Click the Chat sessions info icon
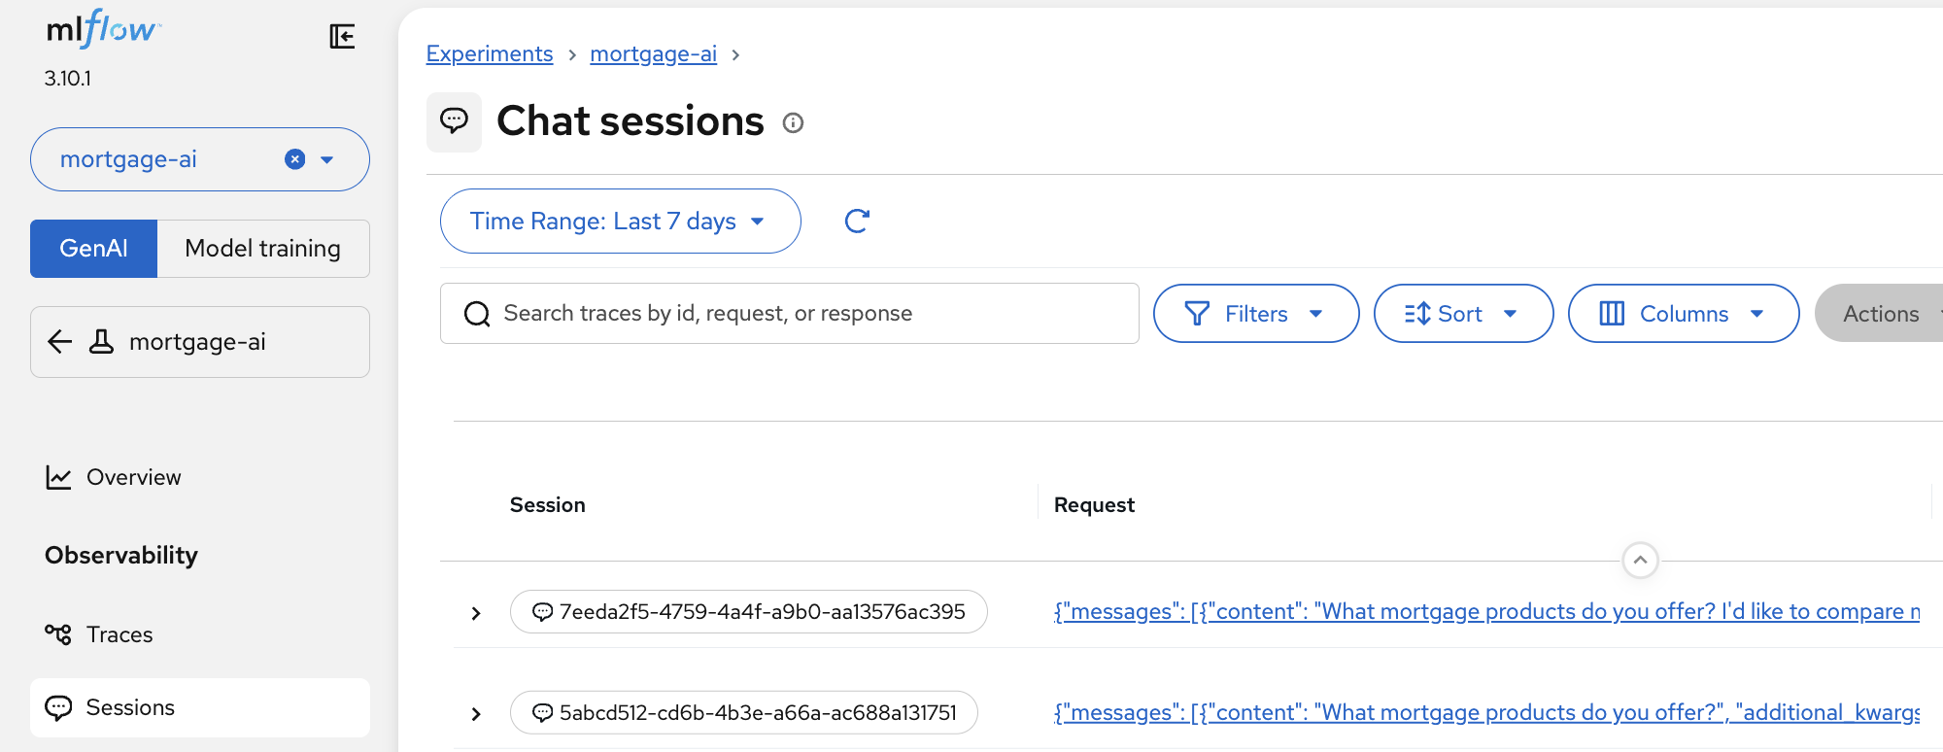This screenshot has height=752, width=1943. pos(793,123)
